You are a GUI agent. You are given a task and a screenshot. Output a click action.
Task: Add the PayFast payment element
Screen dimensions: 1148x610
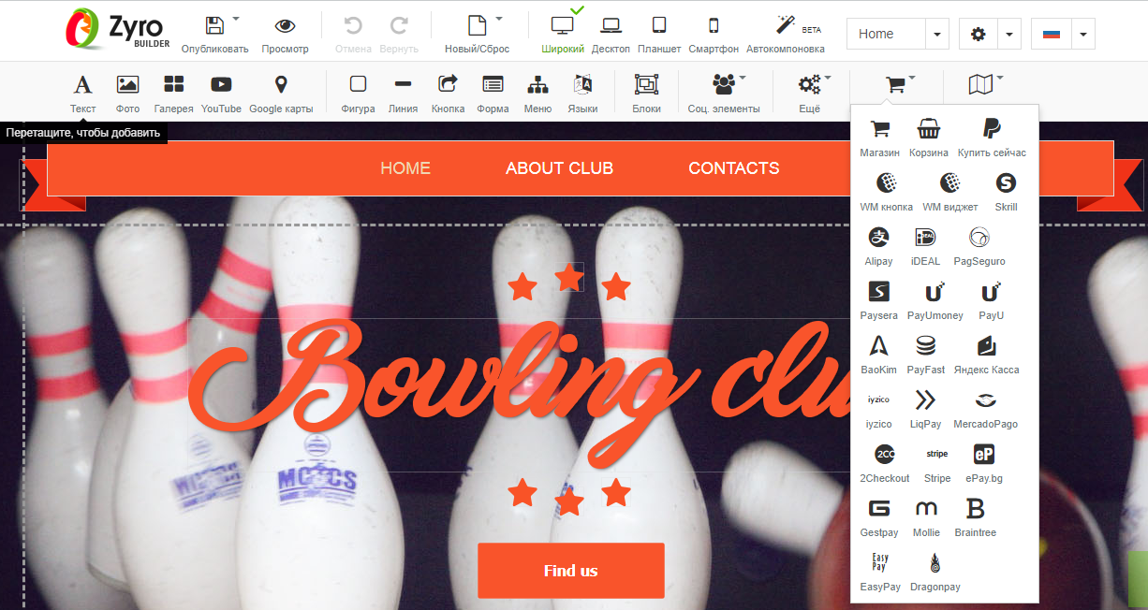(x=926, y=356)
